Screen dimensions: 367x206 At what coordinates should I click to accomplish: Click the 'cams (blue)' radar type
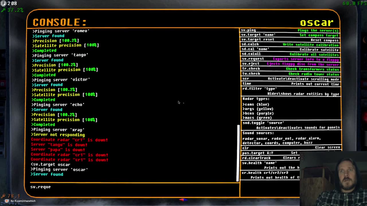pyautogui.click(x=256, y=104)
